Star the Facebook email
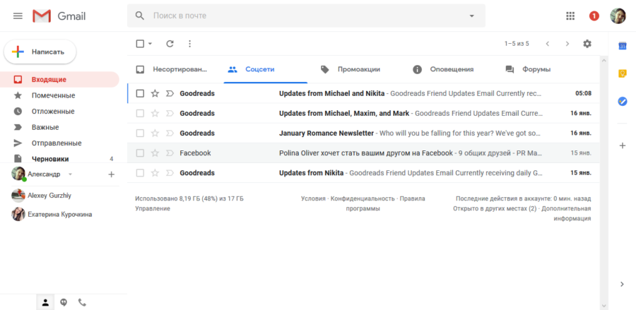 [x=155, y=153]
